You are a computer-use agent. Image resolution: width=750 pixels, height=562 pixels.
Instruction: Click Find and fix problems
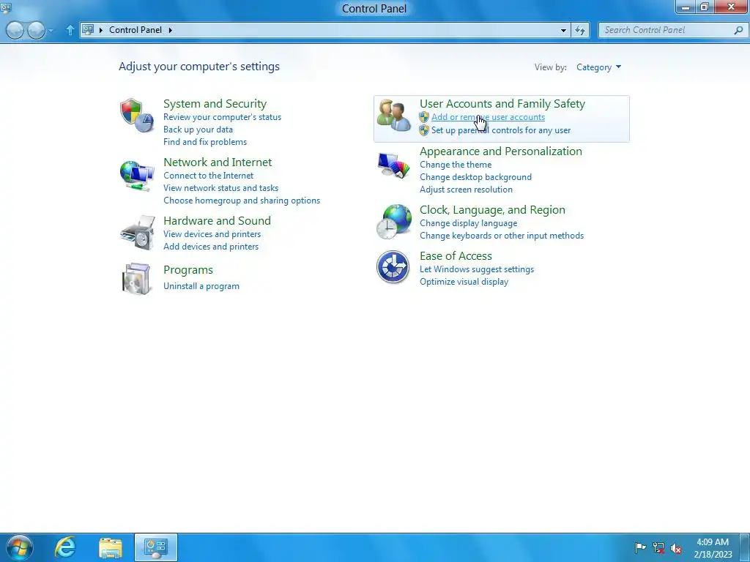(x=205, y=142)
